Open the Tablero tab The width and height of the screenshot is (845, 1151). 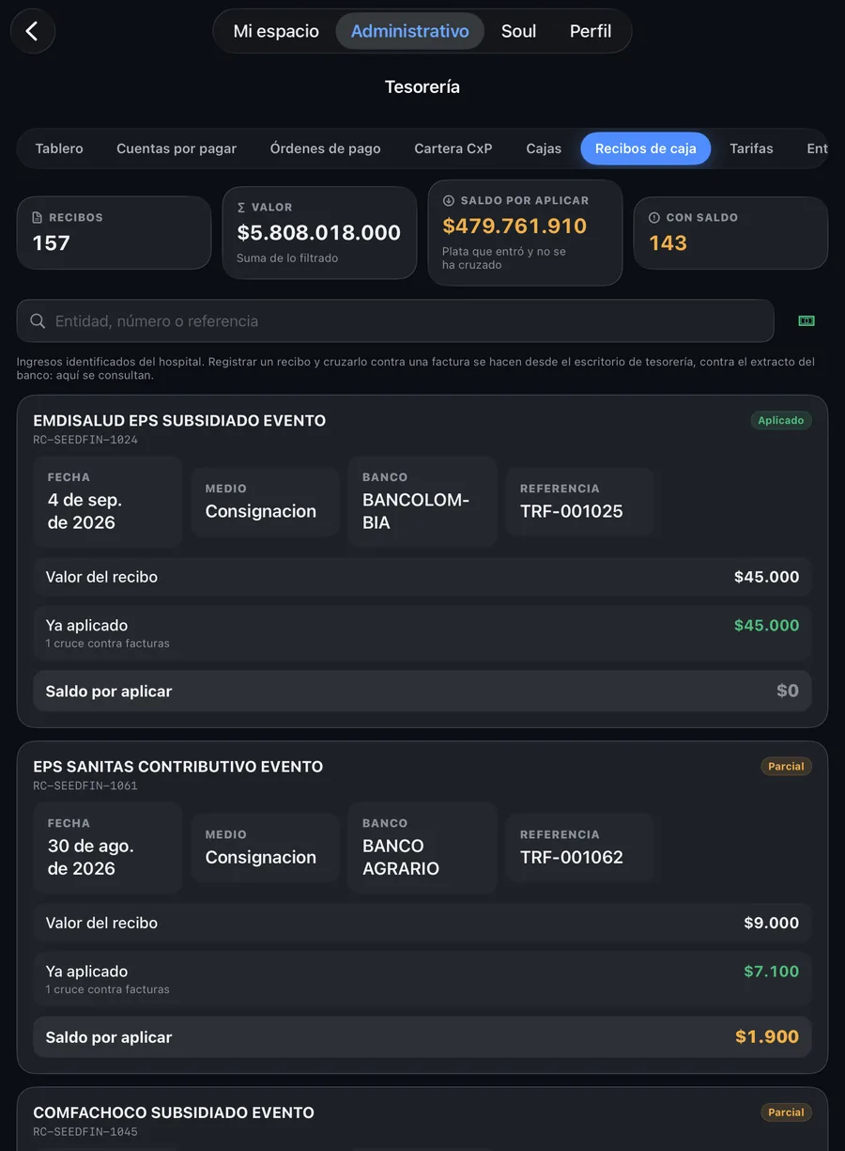click(x=59, y=148)
